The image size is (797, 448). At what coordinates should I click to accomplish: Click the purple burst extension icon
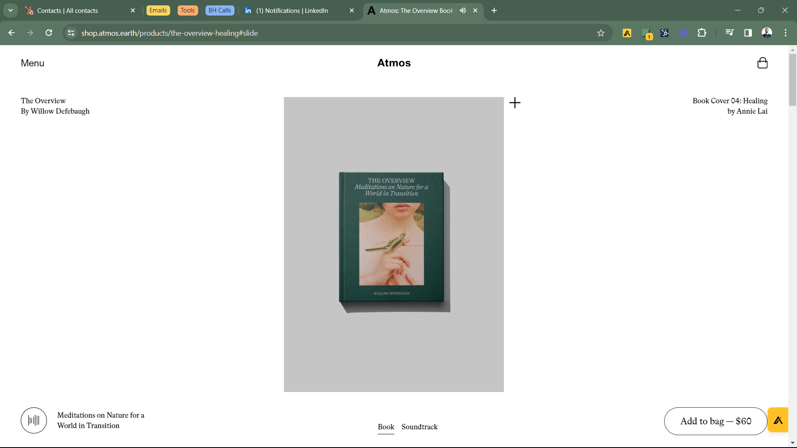coord(683,33)
